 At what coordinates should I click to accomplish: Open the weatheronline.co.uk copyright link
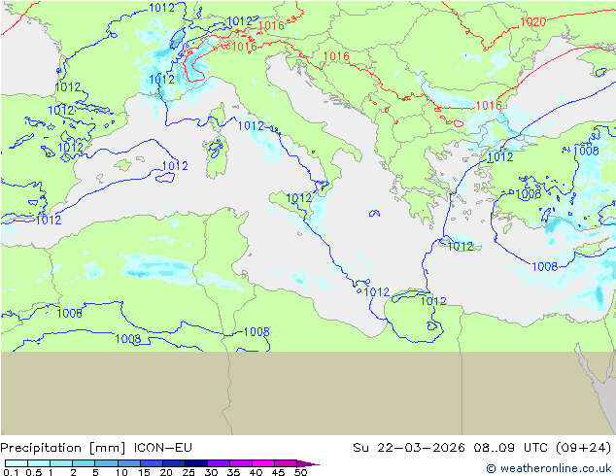click(x=549, y=468)
